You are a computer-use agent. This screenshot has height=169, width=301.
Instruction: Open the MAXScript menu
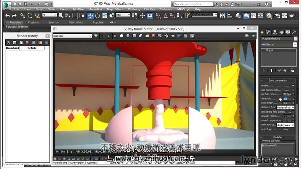pos(183,9)
